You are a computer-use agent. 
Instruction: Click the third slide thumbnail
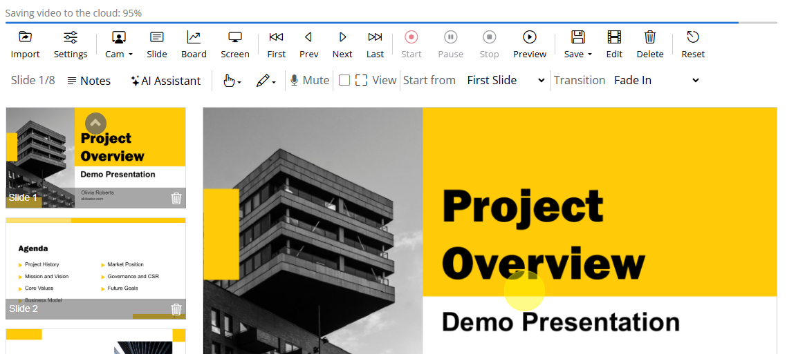click(96, 342)
